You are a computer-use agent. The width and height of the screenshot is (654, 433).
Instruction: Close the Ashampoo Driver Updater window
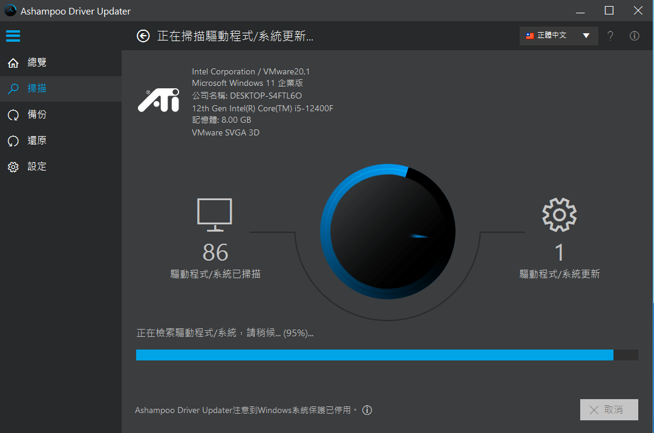click(x=638, y=10)
